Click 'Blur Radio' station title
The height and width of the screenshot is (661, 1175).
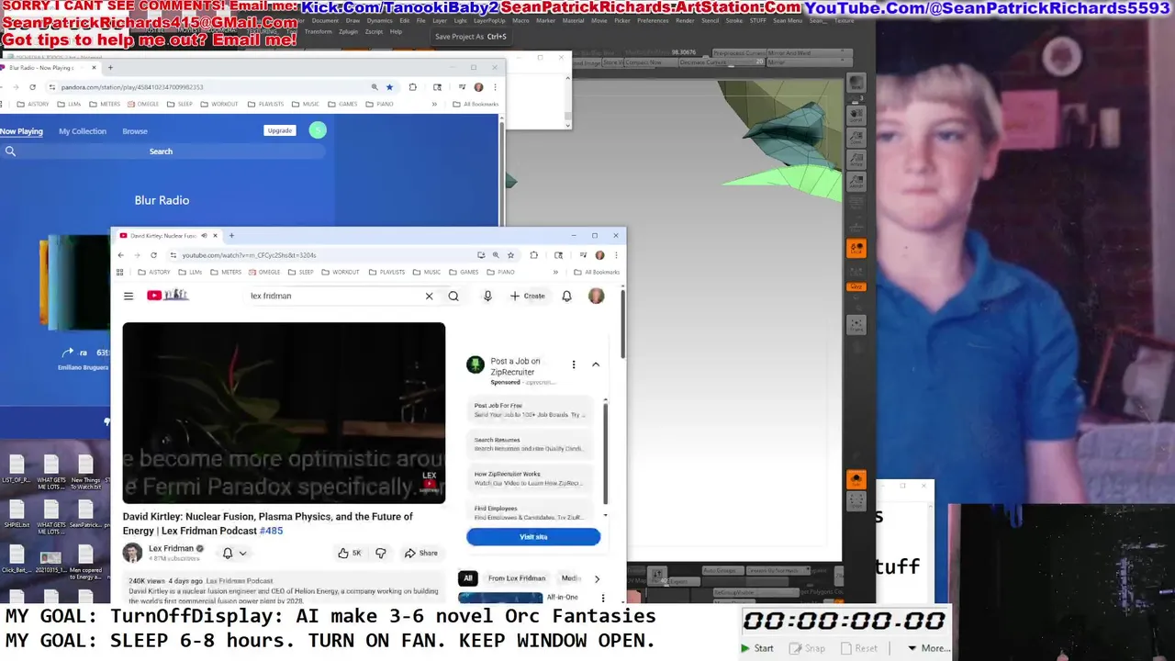tap(162, 200)
